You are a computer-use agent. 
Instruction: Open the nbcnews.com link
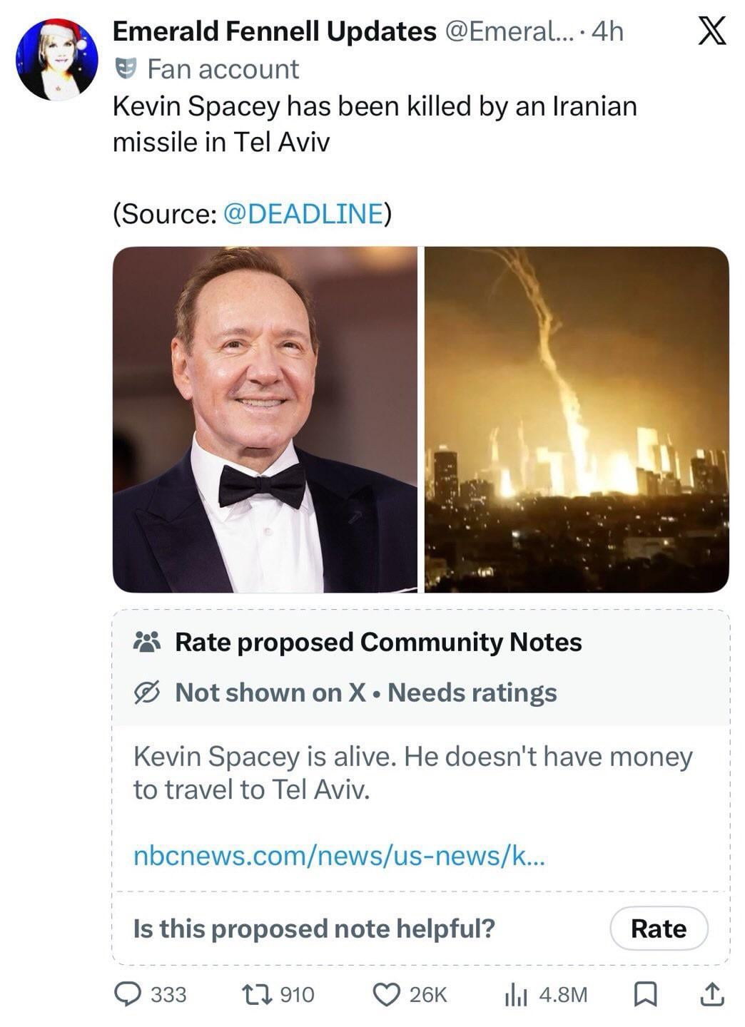pyautogui.click(x=339, y=855)
